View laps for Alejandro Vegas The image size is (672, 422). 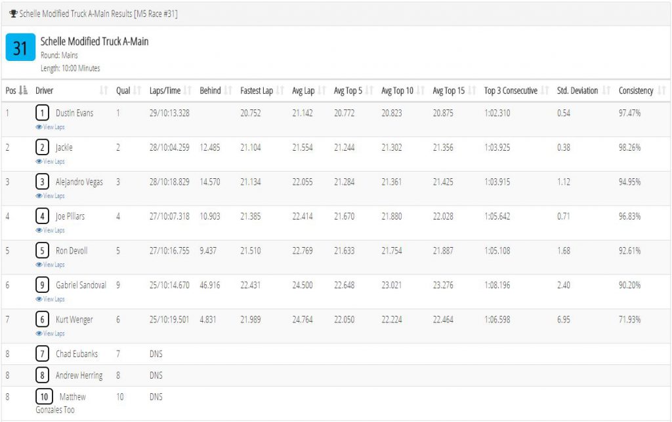[x=50, y=195]
